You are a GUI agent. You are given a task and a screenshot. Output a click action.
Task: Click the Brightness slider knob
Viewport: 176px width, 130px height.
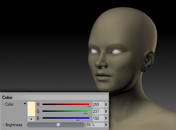pos(58,125)
